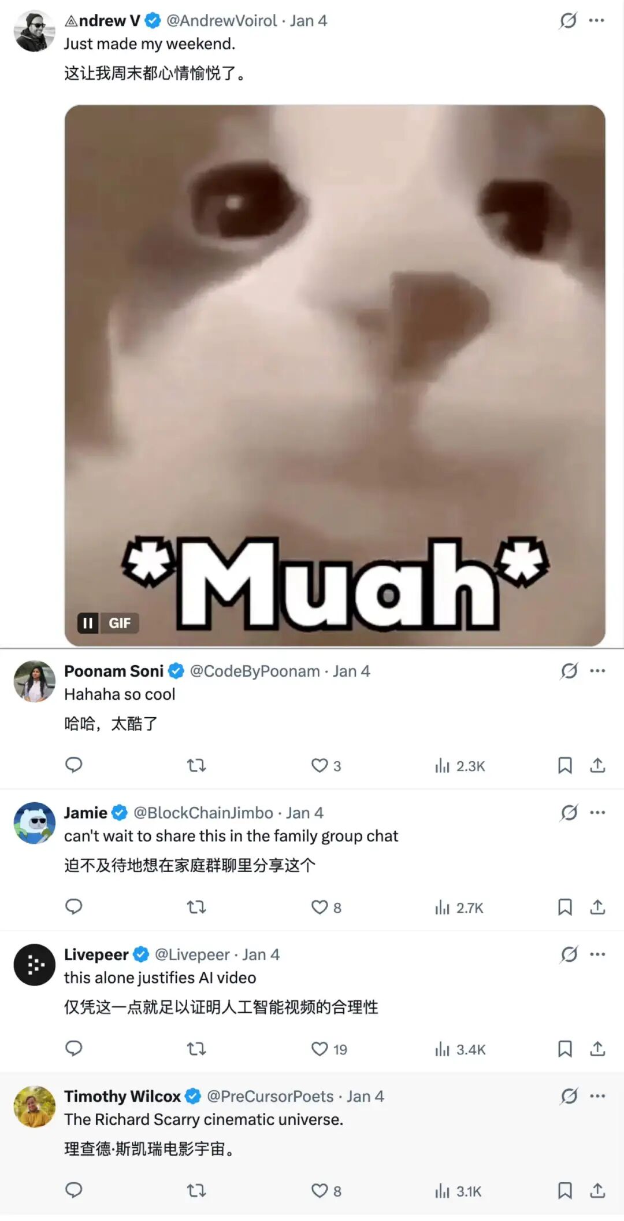Bookmark Poonam Soni's reply
Screen dimensions: 624x1221
pos(564,765)
